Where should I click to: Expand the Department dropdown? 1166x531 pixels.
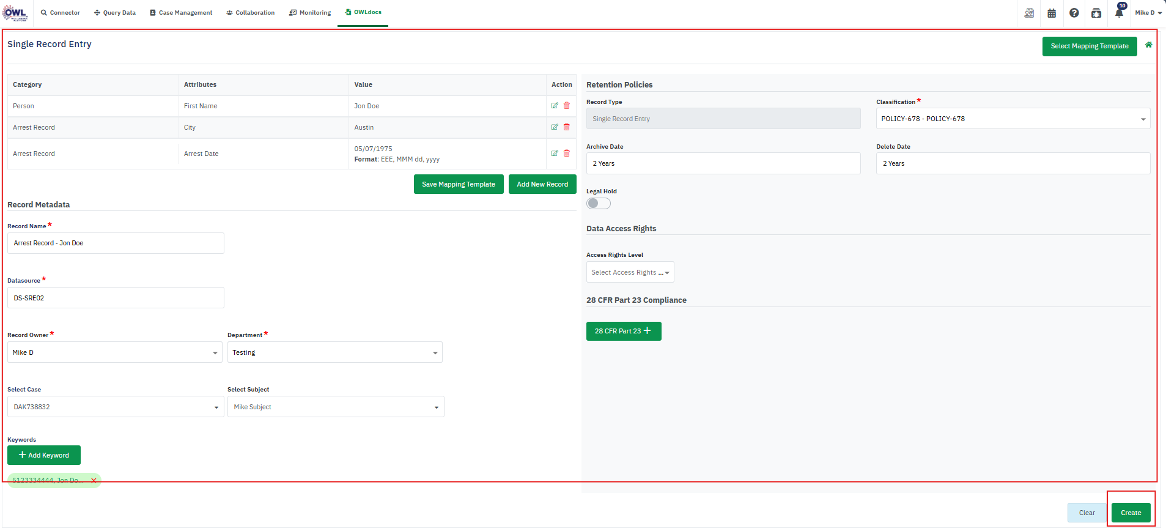tap(334, 352)
